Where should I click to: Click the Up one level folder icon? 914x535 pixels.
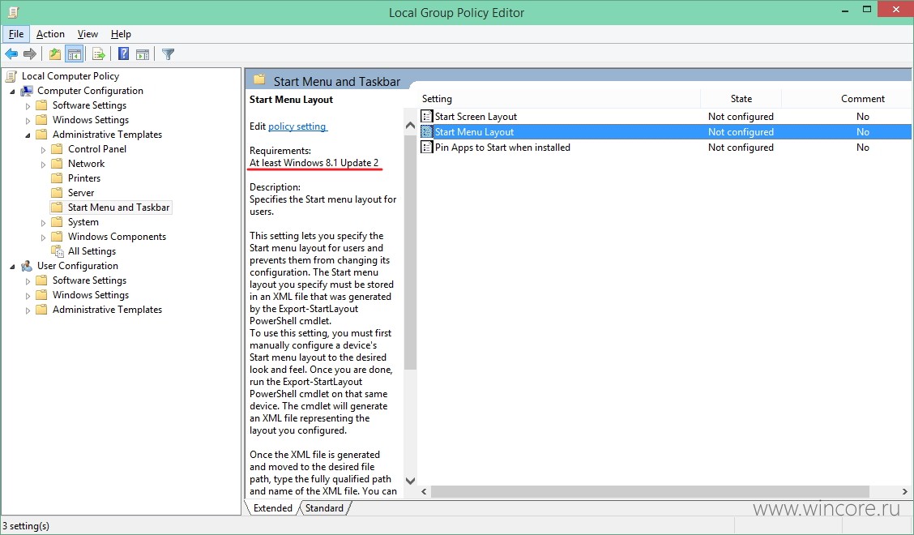click(x=55, y=54)
